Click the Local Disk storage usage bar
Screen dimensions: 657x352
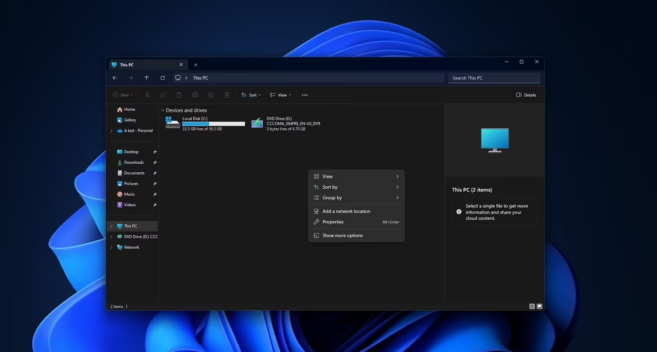pyautogui.click(x=214, y=124)
